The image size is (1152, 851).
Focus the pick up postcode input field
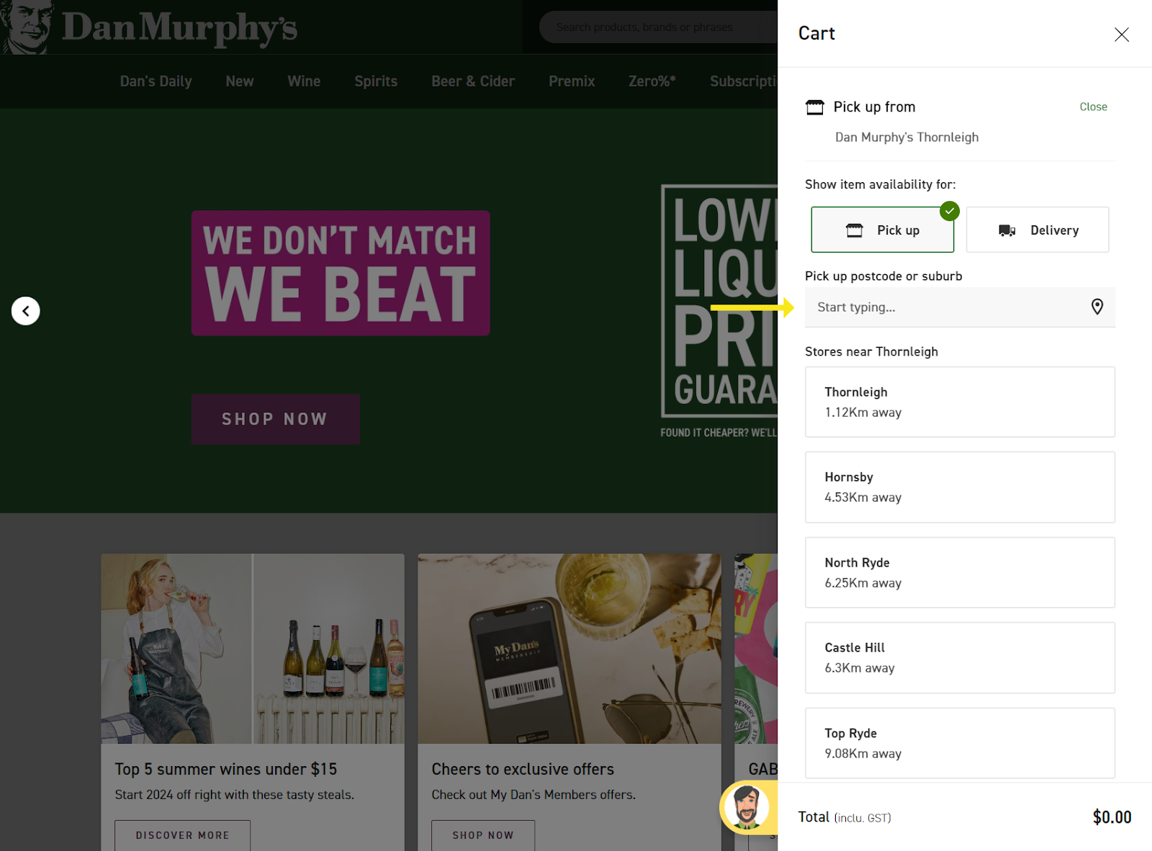(960, 307)
